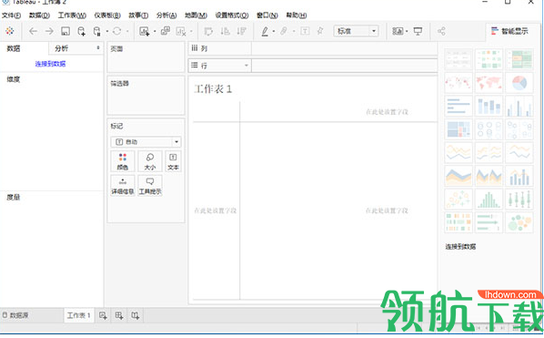
Task: Select the filled map chart in Show Me
Action: coord(489,83)
